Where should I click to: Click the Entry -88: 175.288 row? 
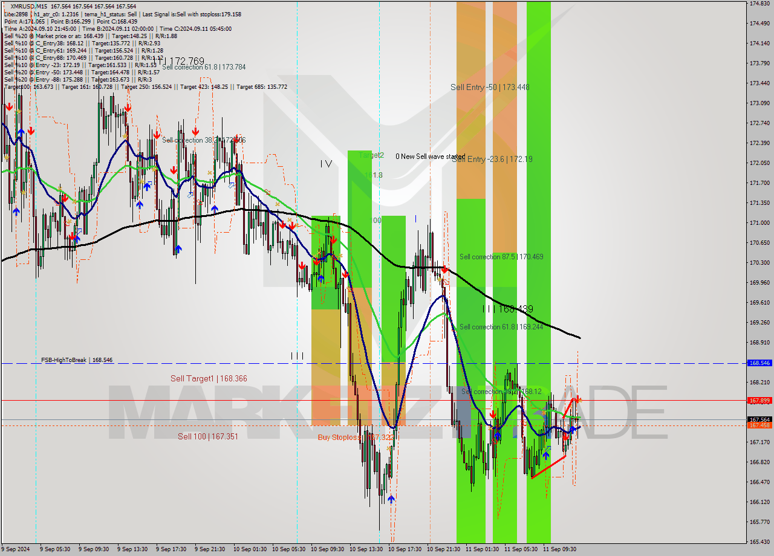[x=77, y=79]
